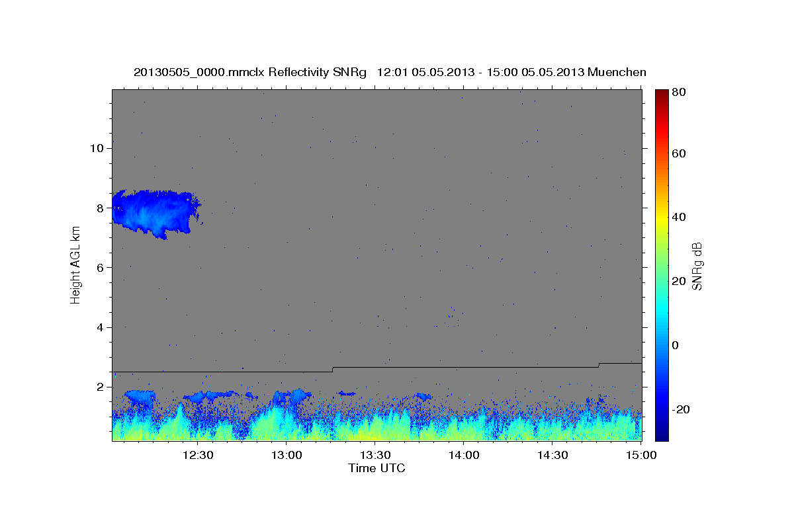This screenshot has width=794, height=529.
Task: Click the 'SNRg dB' colorbar label
Action: [x=697, y=266]
